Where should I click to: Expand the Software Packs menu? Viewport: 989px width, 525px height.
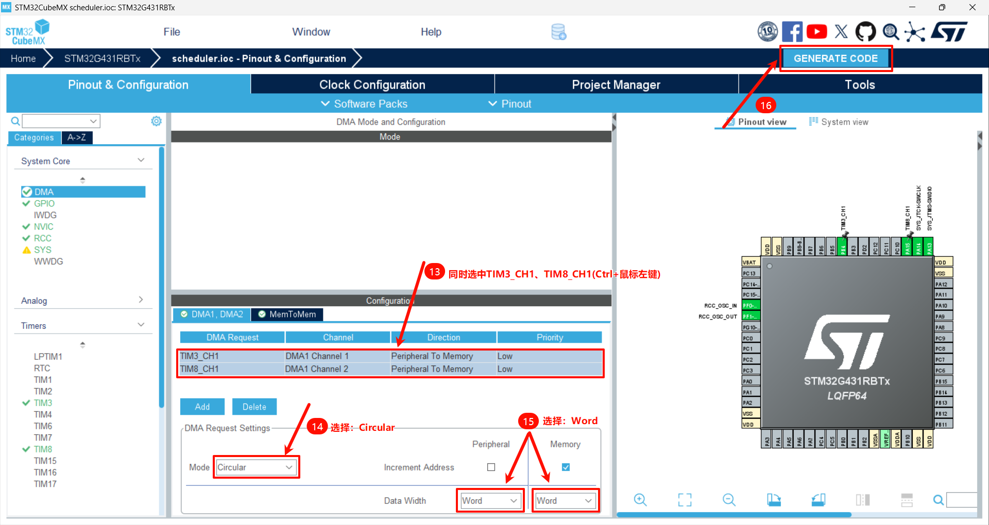coord(364,103)
